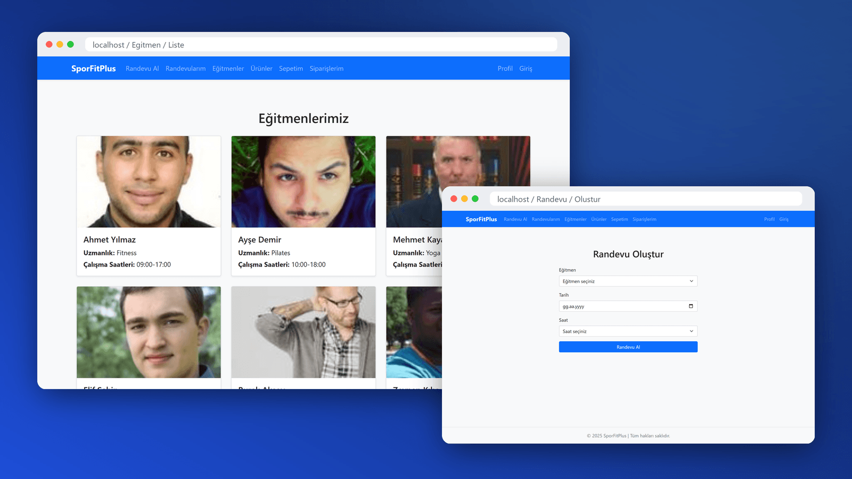
Task: Open Sepetim in Egitmen Liste window navbar
Action: point(291,69)
